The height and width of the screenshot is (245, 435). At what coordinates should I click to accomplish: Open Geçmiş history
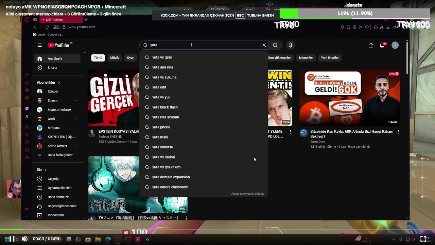point(57,179)
